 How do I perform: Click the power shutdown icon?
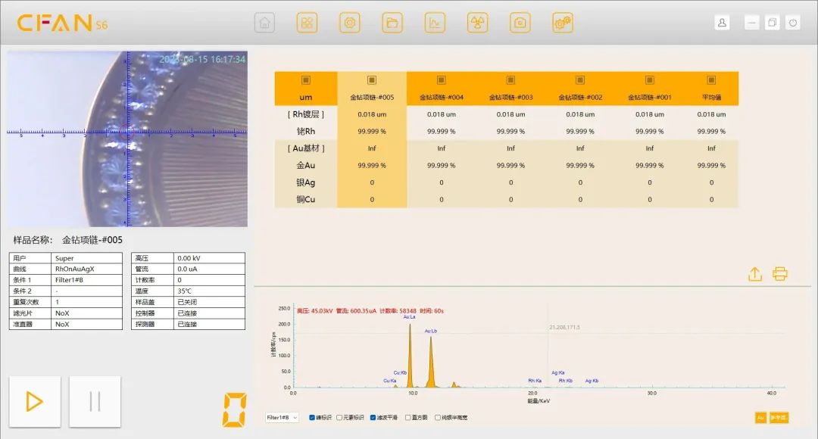(793, 23)
